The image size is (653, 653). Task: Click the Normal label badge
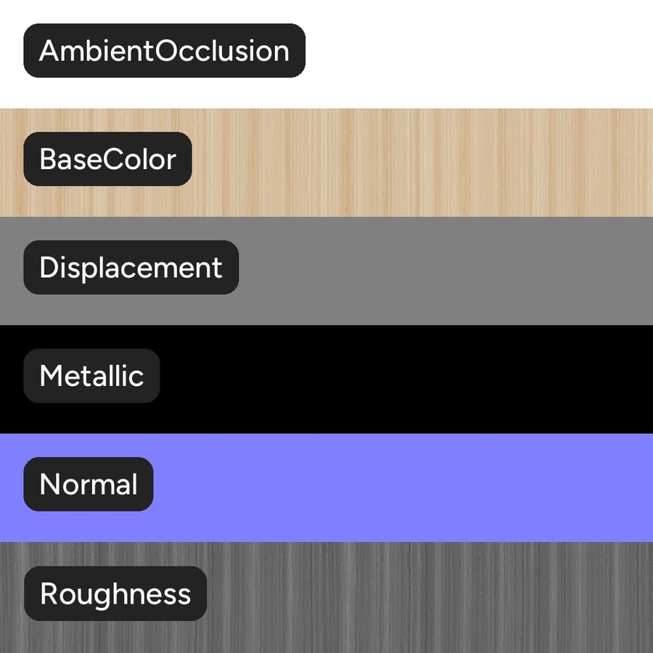pos(89,484)
